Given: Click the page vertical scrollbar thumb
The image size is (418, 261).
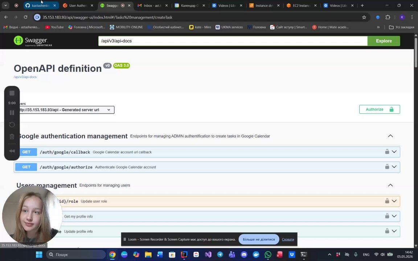Looking at the screenshot, I should point(415,53).
